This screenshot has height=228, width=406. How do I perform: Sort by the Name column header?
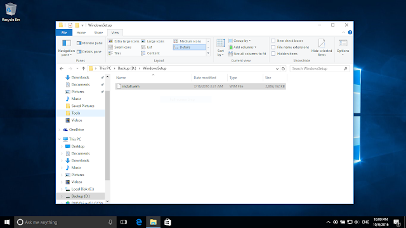tap(153, 77)
